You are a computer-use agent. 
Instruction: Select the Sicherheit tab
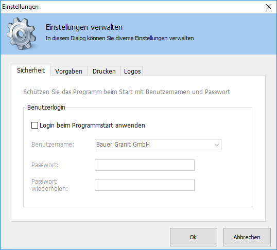[31, 70]
